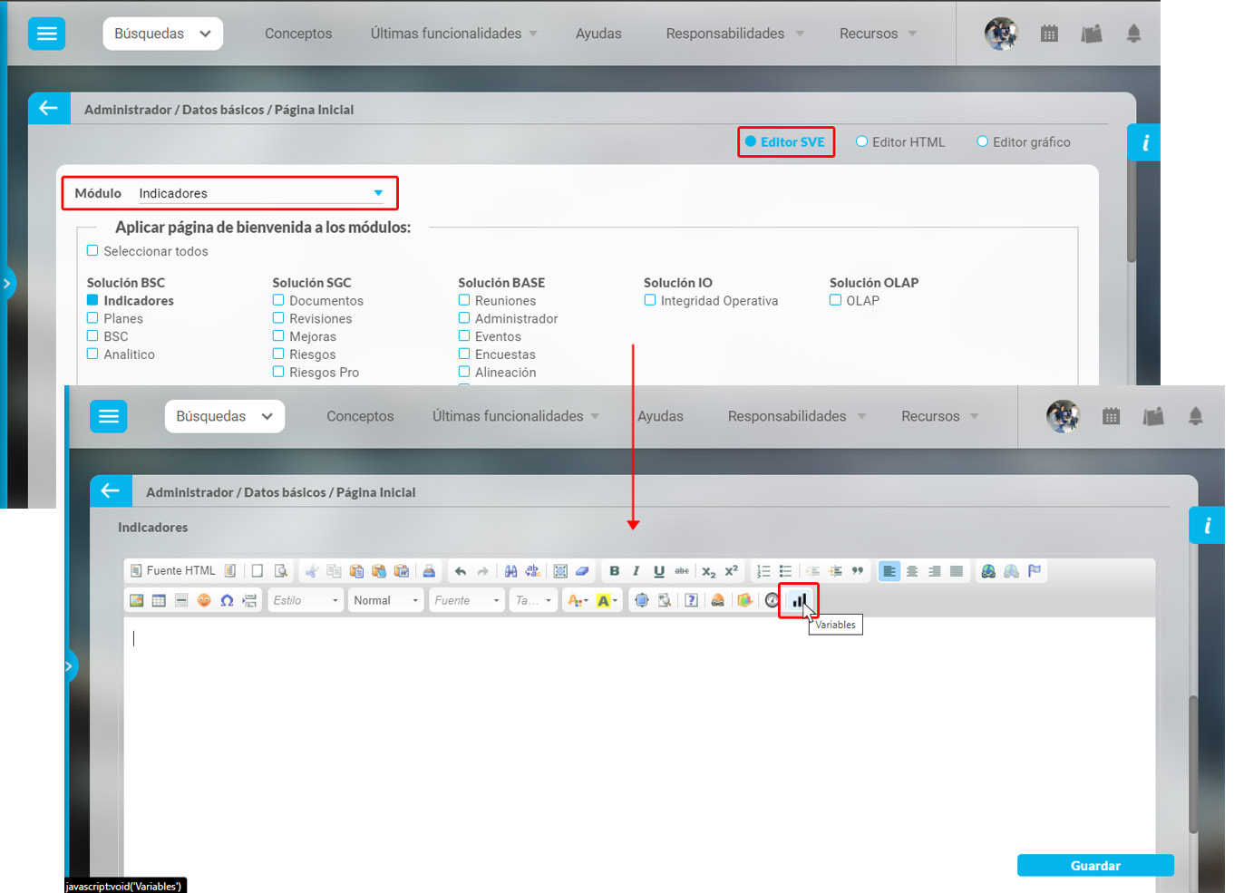This screenshot has width=1234, height=893.
Task: Check the Seleccionar todos checkbox
Action: tap(92, 251)
